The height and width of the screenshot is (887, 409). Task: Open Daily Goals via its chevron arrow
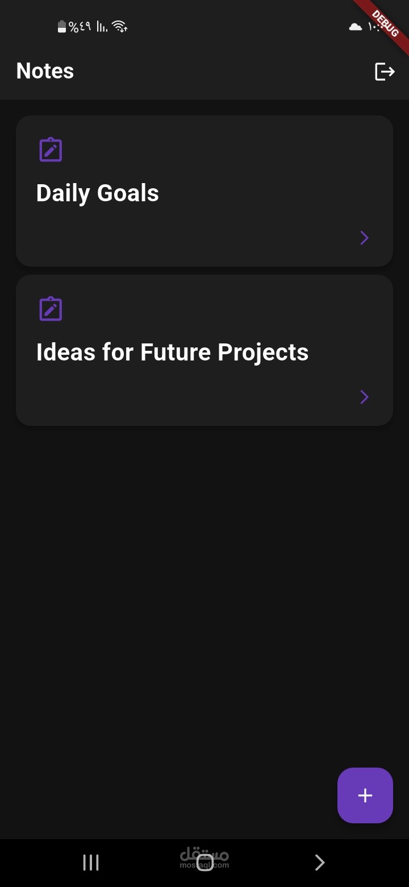[365, 238]
